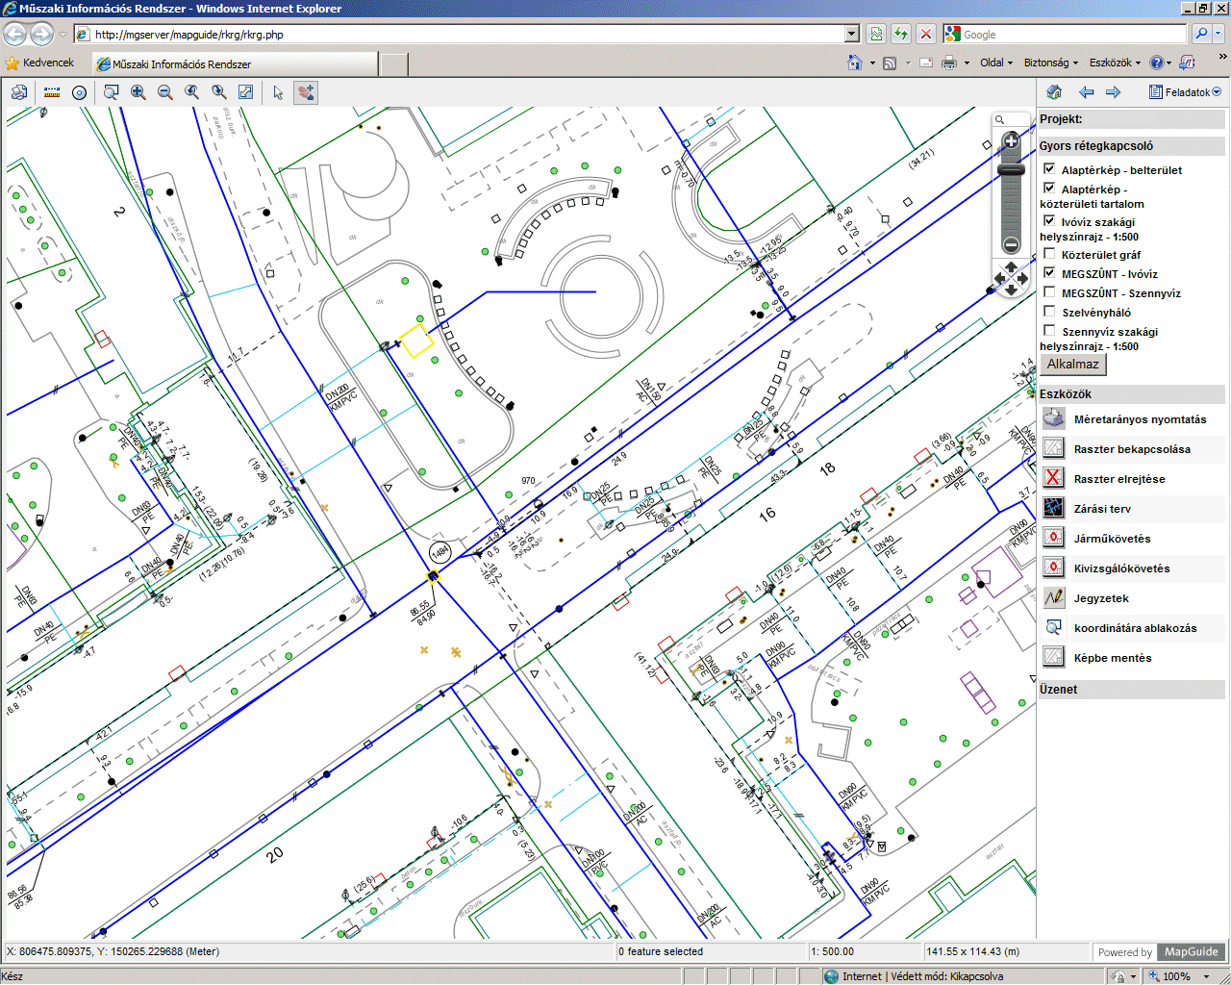Open the Eszközök browser menu
Image resolution: width=1231 pixels, height=985 pixels.
[x=1114, y=63]
